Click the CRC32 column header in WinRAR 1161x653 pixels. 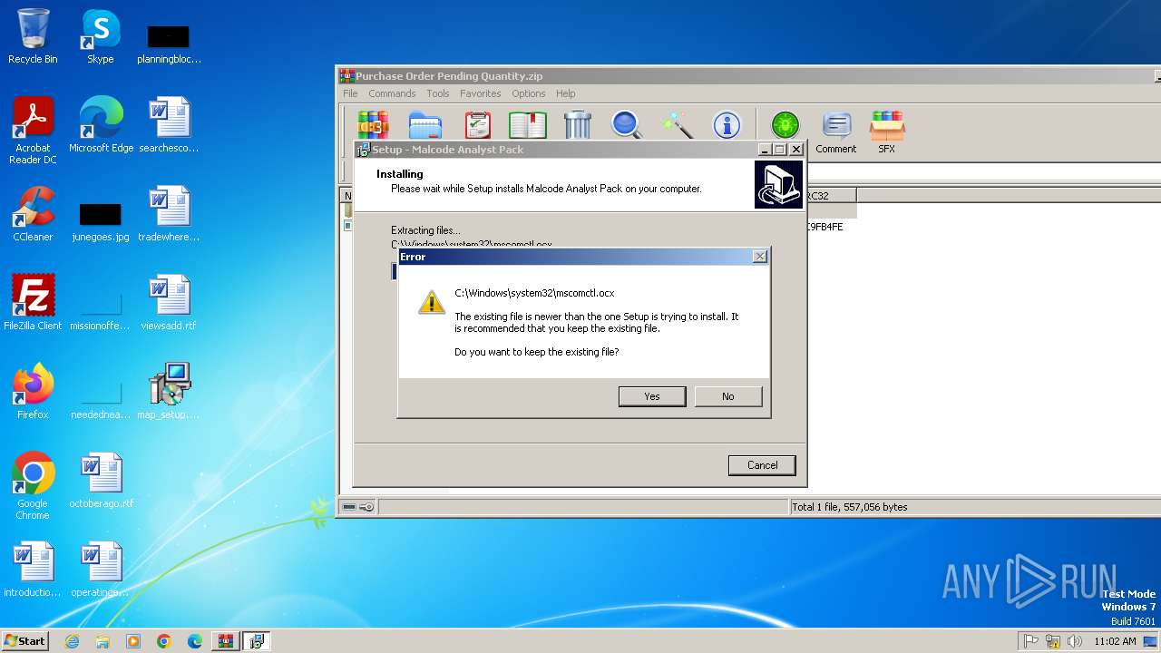(830, 195)
